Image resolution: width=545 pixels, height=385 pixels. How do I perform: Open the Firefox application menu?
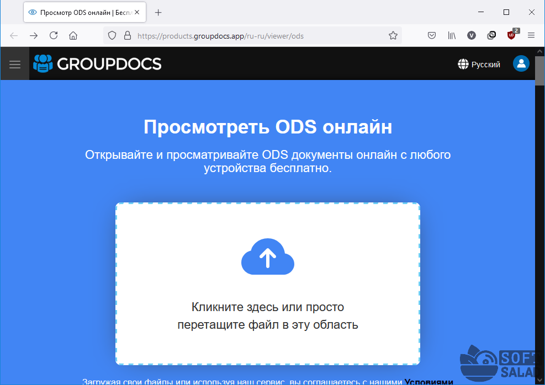pos(531,35)
